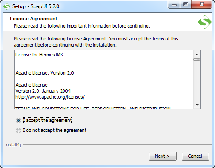Click the "License for HermesJMS" line

[39, 55]
